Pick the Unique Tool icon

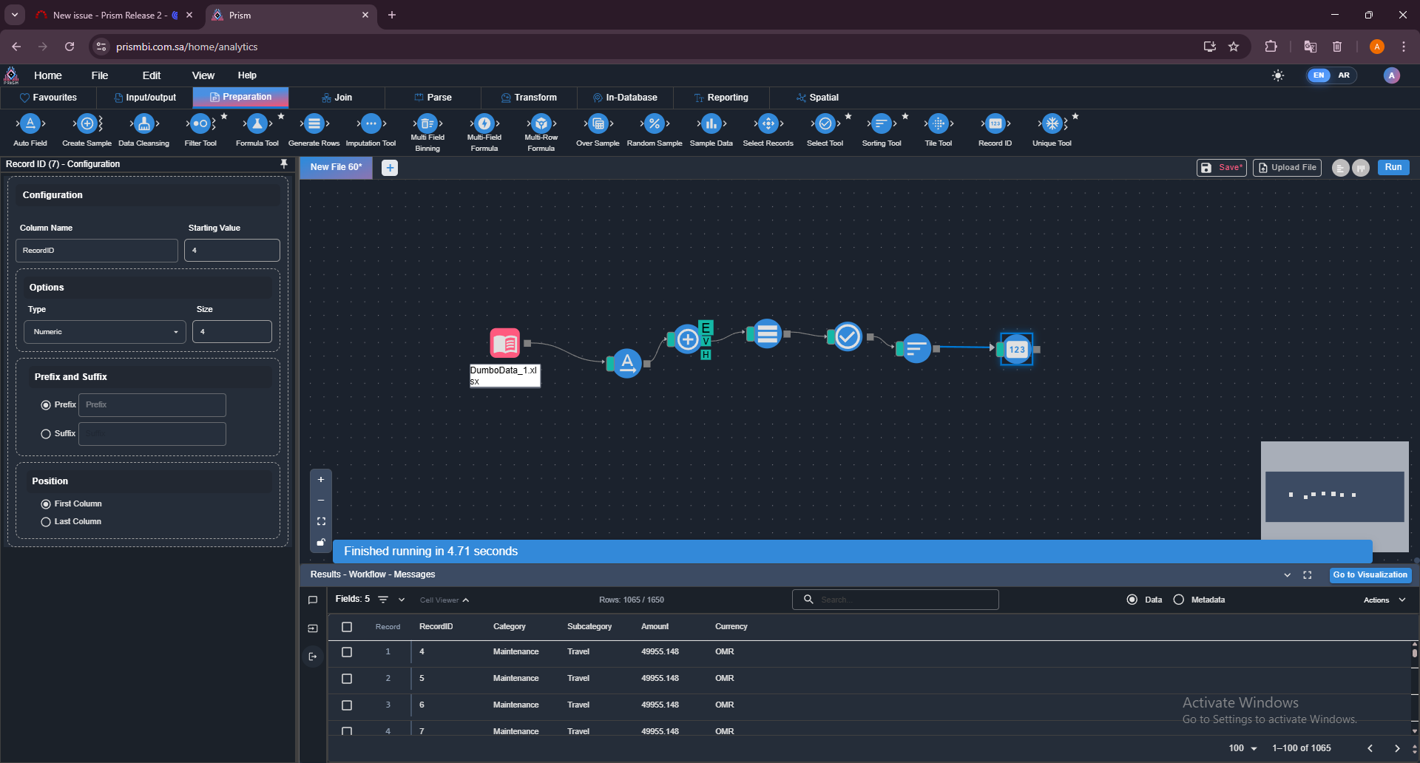[1052, 124]
